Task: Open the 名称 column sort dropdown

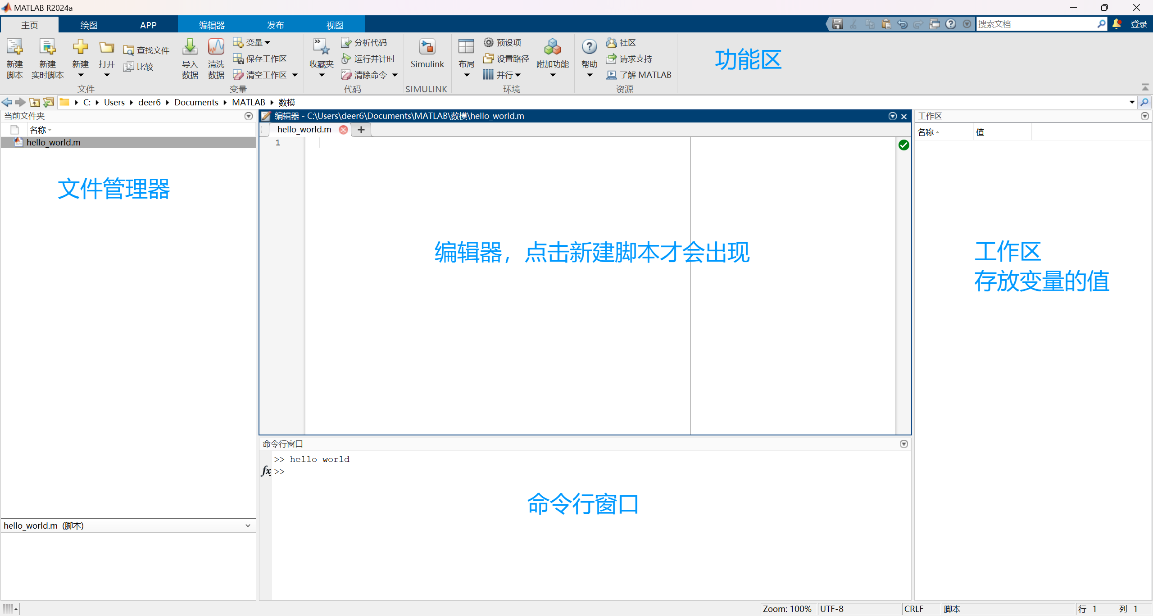Action: tap(50, 130)
